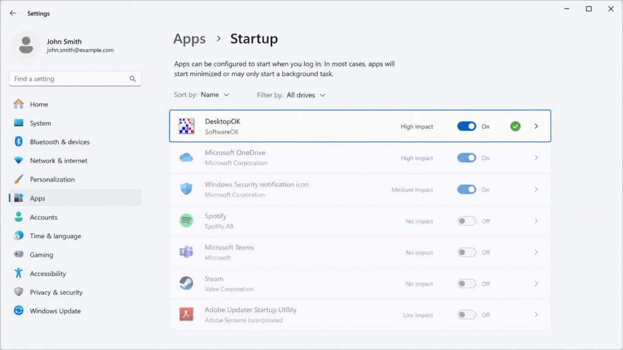
Task: Open Accounts settings category
Action: (75, 217)
